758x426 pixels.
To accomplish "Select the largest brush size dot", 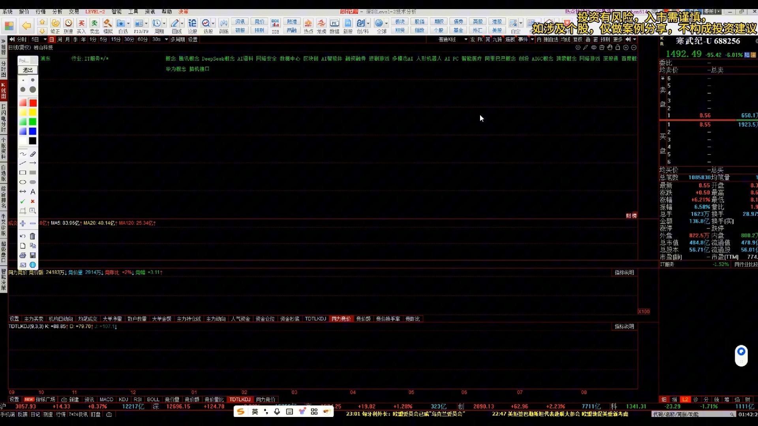I will coord(33,90).
